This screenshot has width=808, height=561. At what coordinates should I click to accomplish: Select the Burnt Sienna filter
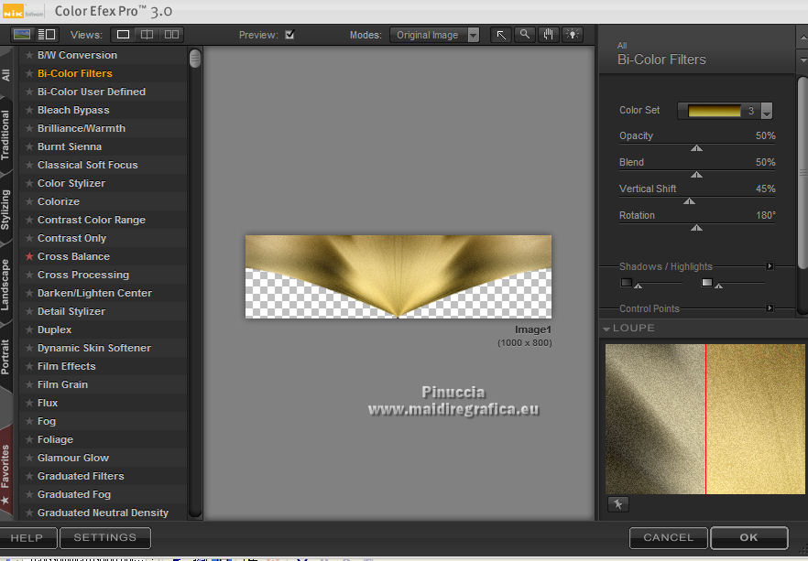pyautogui.click(x=70, y=146)
